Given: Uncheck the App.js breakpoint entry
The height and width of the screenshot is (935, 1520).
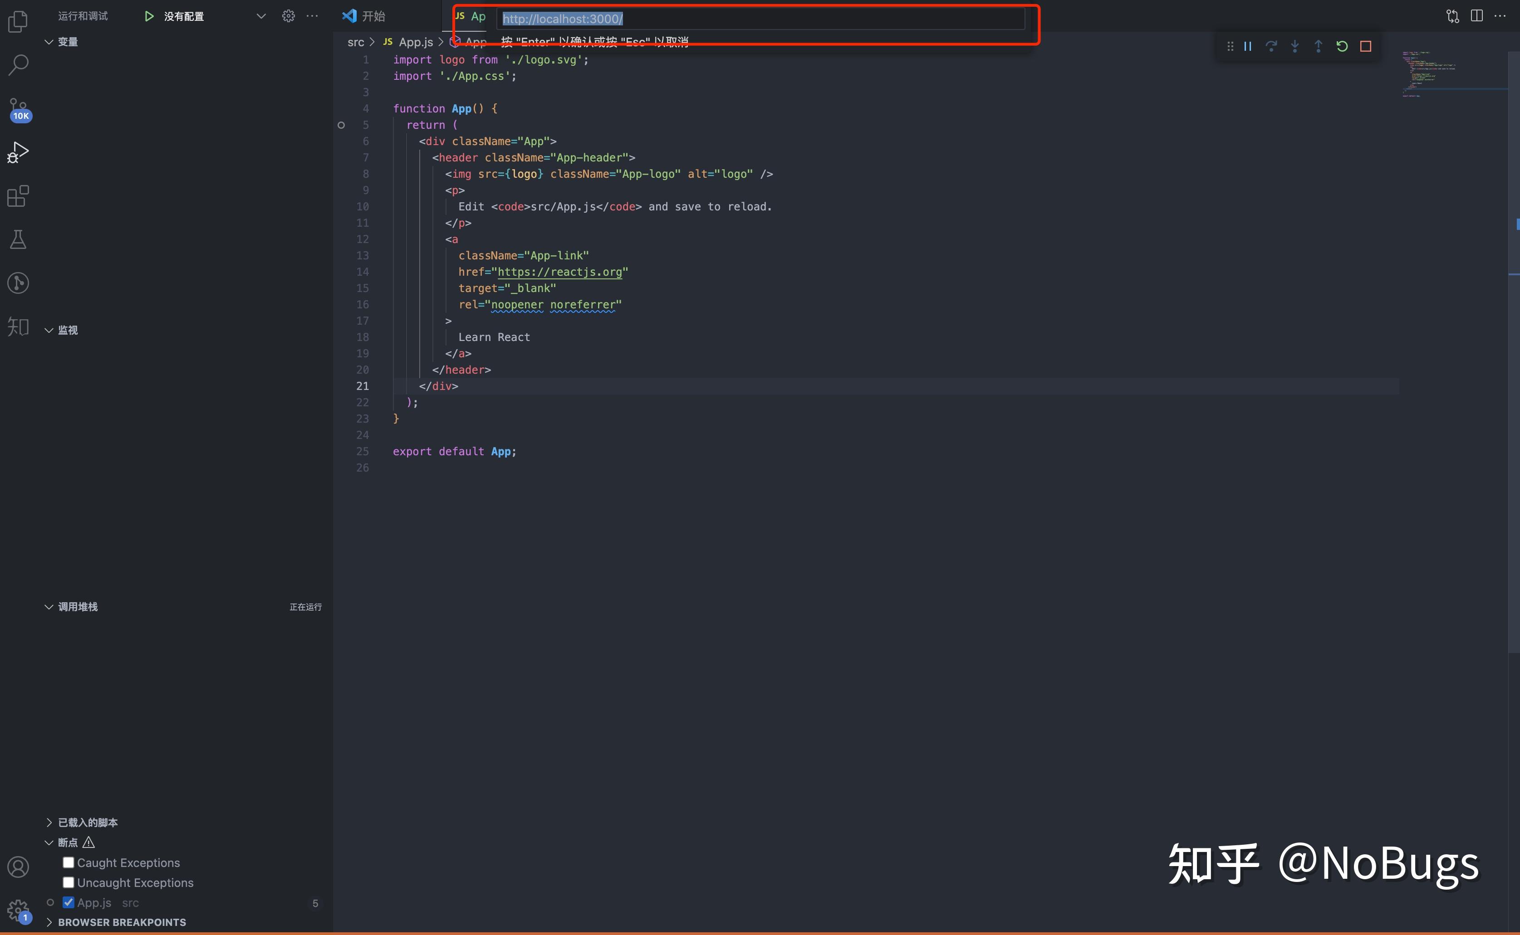Looking at the screenshot, I should tap(69, 902).
